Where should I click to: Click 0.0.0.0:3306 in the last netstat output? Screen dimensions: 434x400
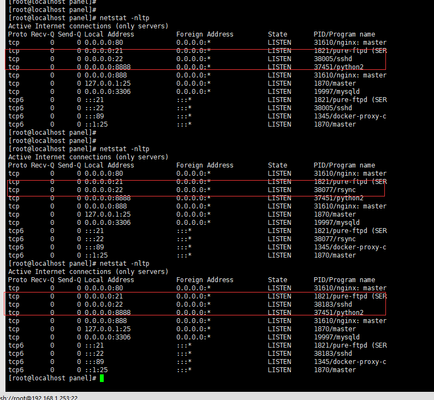click(108, 337)
